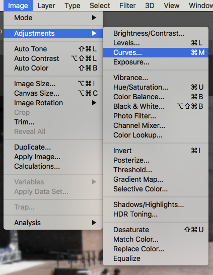Open the Filter menu

[127, 6]
